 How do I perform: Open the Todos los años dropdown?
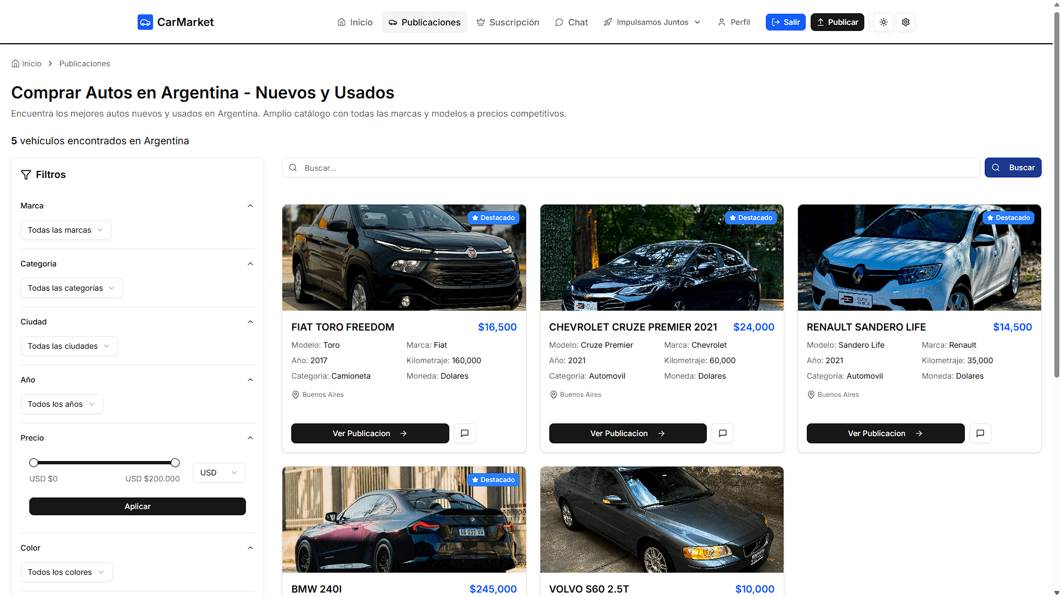[61, 404]
